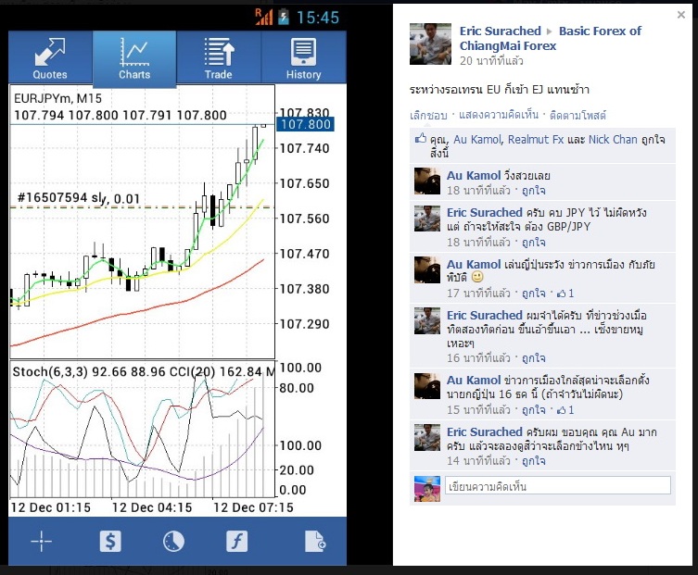
Task: Click the EURJPYm, M15 chart title
Action: click(x=57, y=98)
